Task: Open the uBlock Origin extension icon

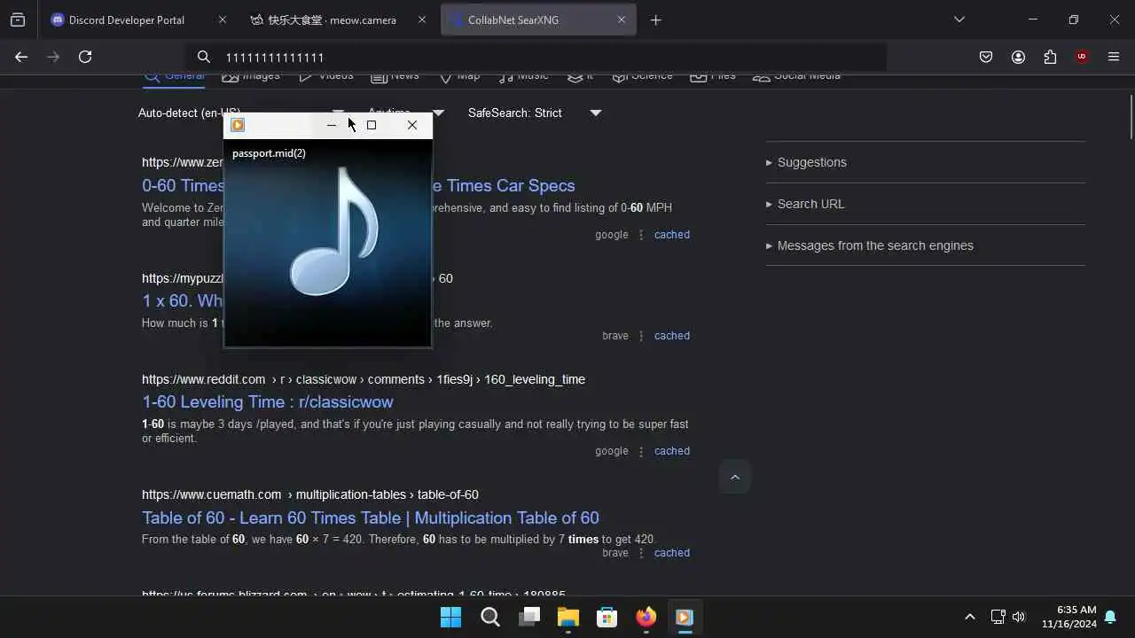Action: [1082, 57]
